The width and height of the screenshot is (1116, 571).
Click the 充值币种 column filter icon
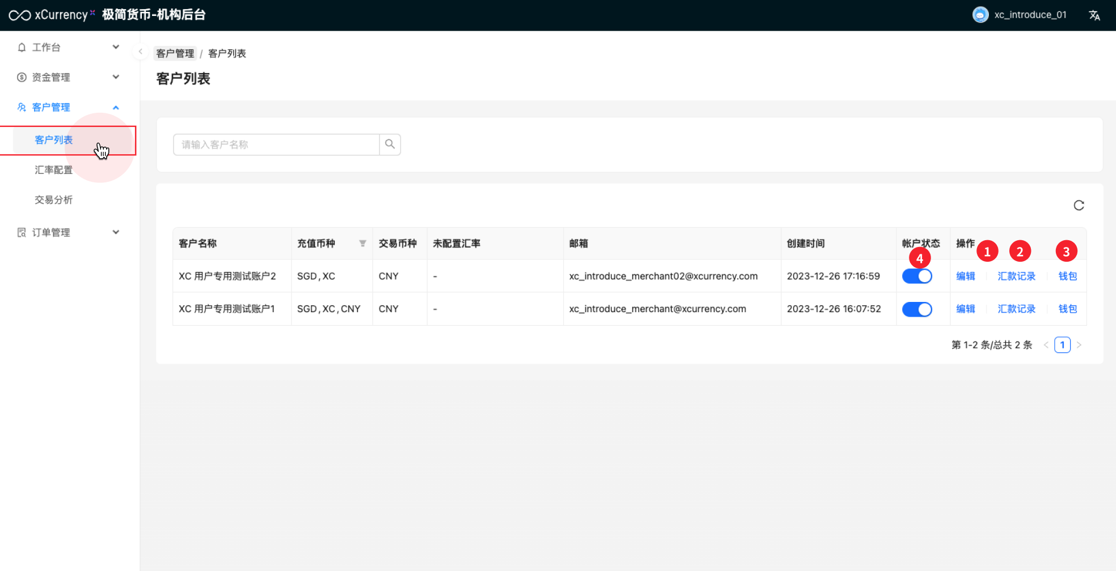point(363,244)
